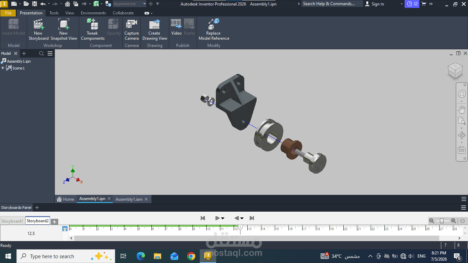Open the File menu

click(8, 13)
